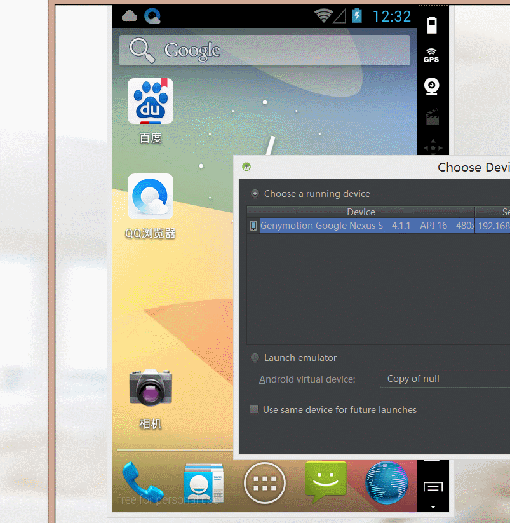Tap the Wi-Fi status icon
The image size is (510, 523).
click(x=324, y=15)
